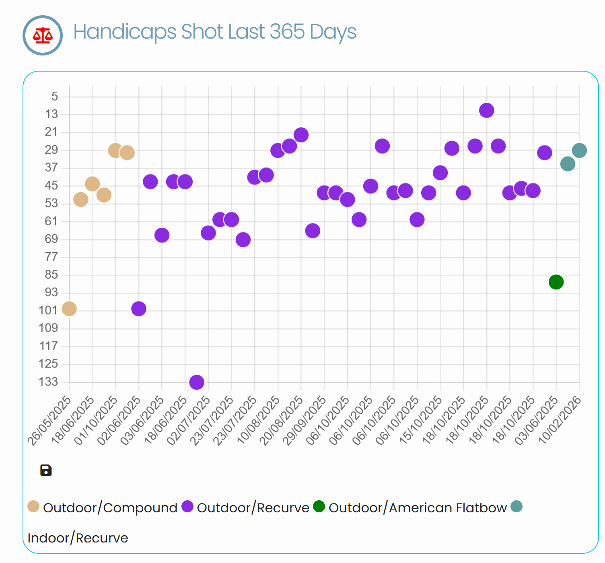
Task: Click the tan Outdoor/Compound legend swatch
Action: click(33, 507)
